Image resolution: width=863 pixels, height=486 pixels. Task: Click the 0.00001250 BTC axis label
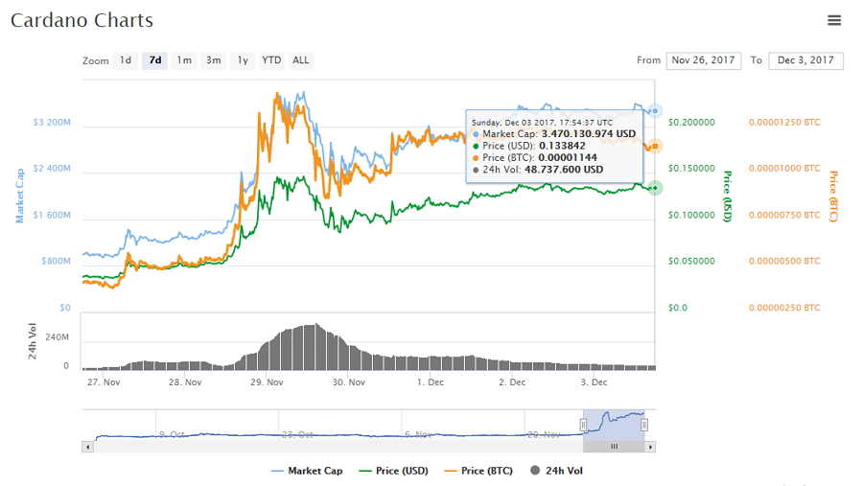[784, 122]
